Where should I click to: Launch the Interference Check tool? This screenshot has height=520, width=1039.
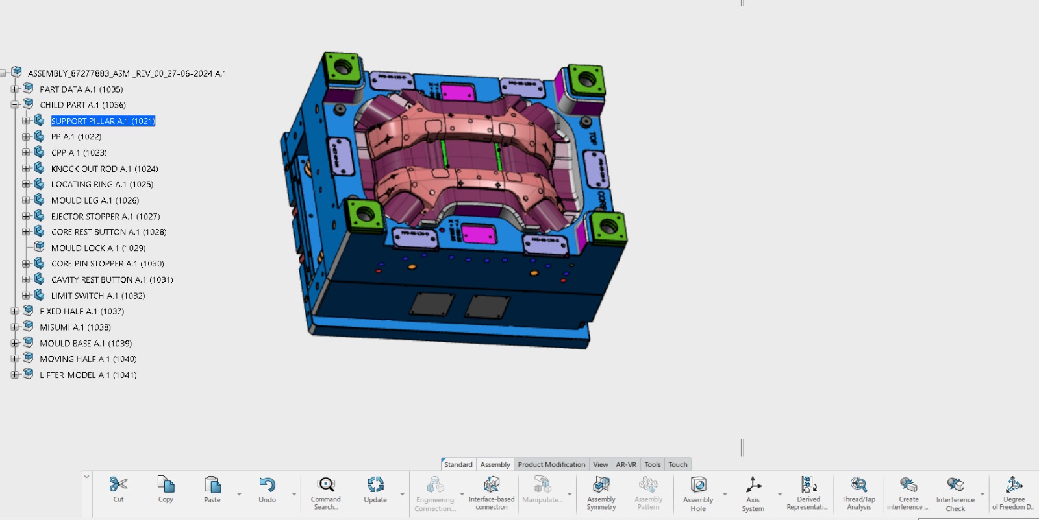[955, 485]
